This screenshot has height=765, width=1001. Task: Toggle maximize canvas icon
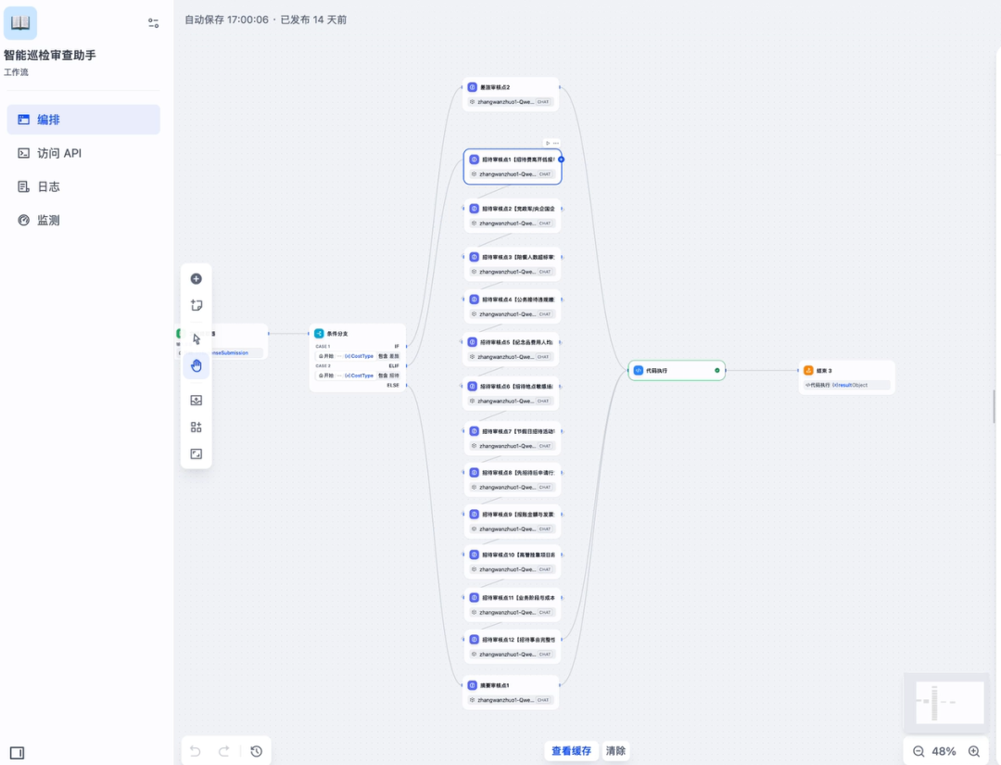click(196, 454)
